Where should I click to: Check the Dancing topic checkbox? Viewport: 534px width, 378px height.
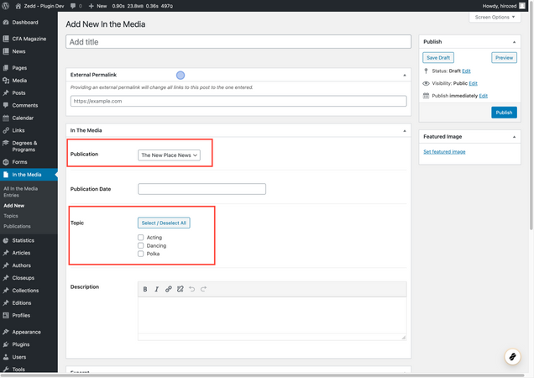pyautogui.click(x=141, y=245)
